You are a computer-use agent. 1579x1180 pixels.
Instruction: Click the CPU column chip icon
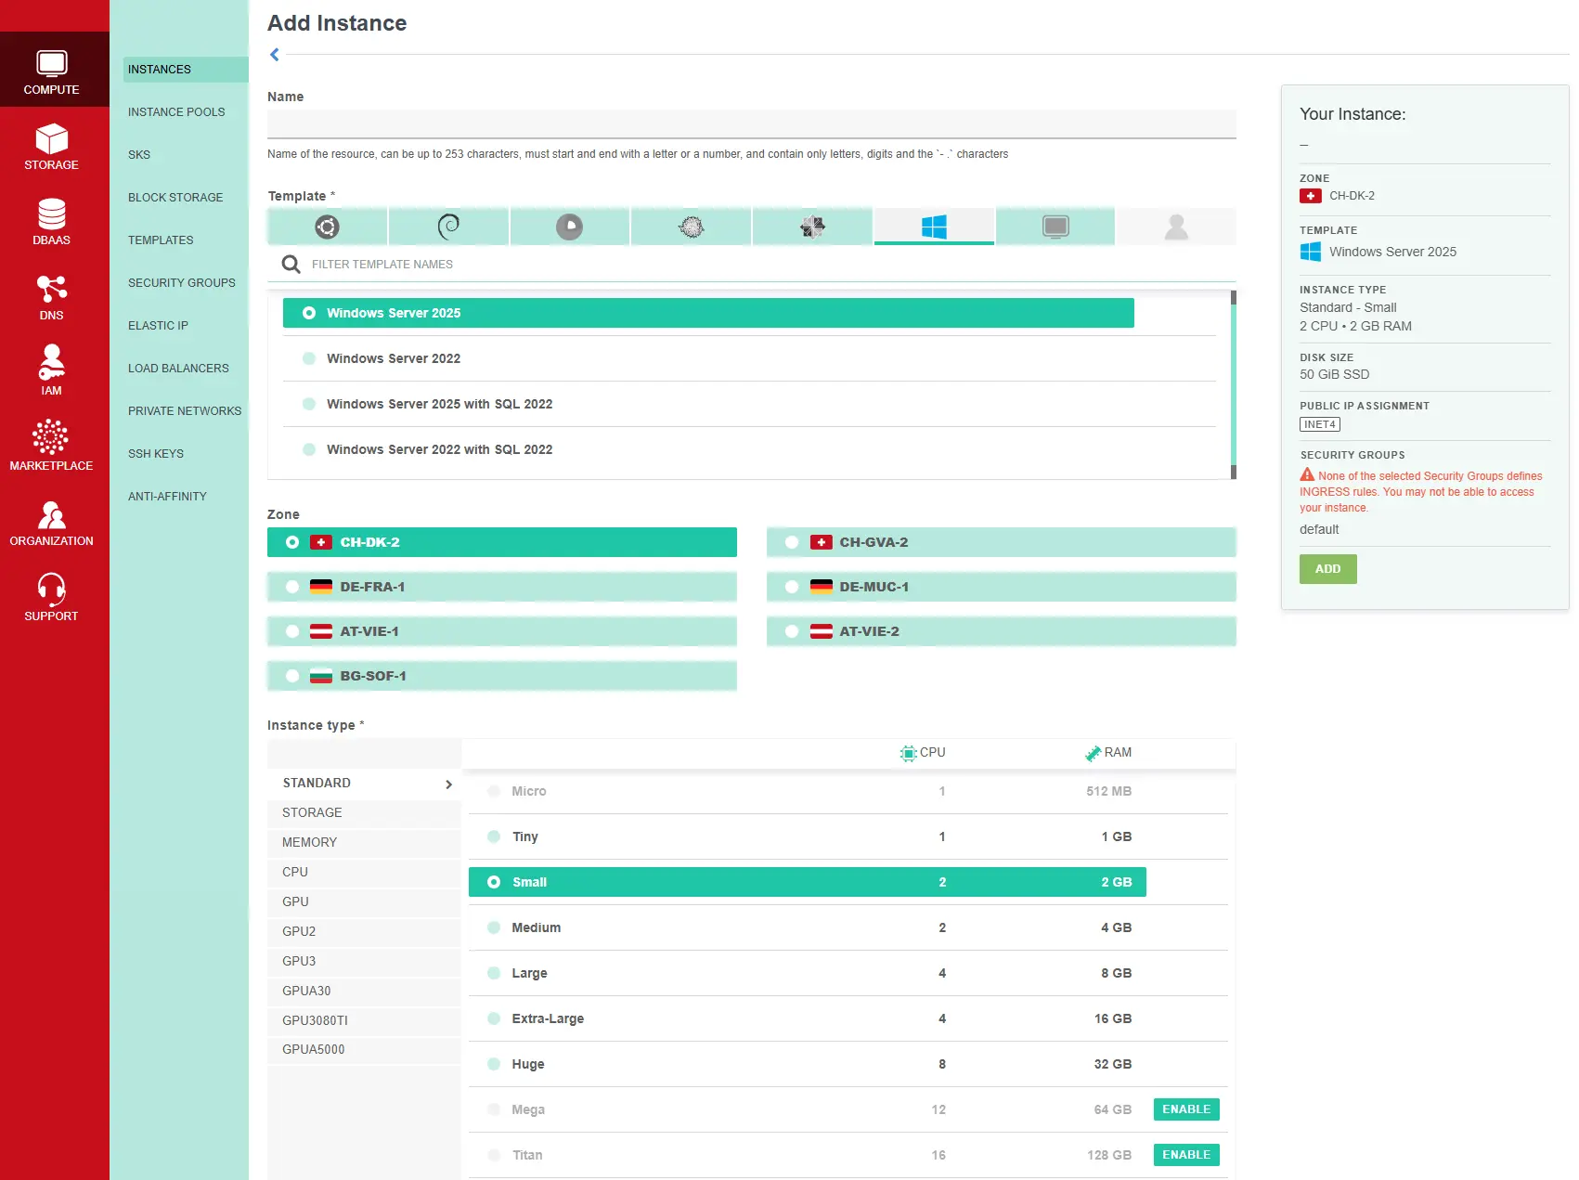coord(908,753)
